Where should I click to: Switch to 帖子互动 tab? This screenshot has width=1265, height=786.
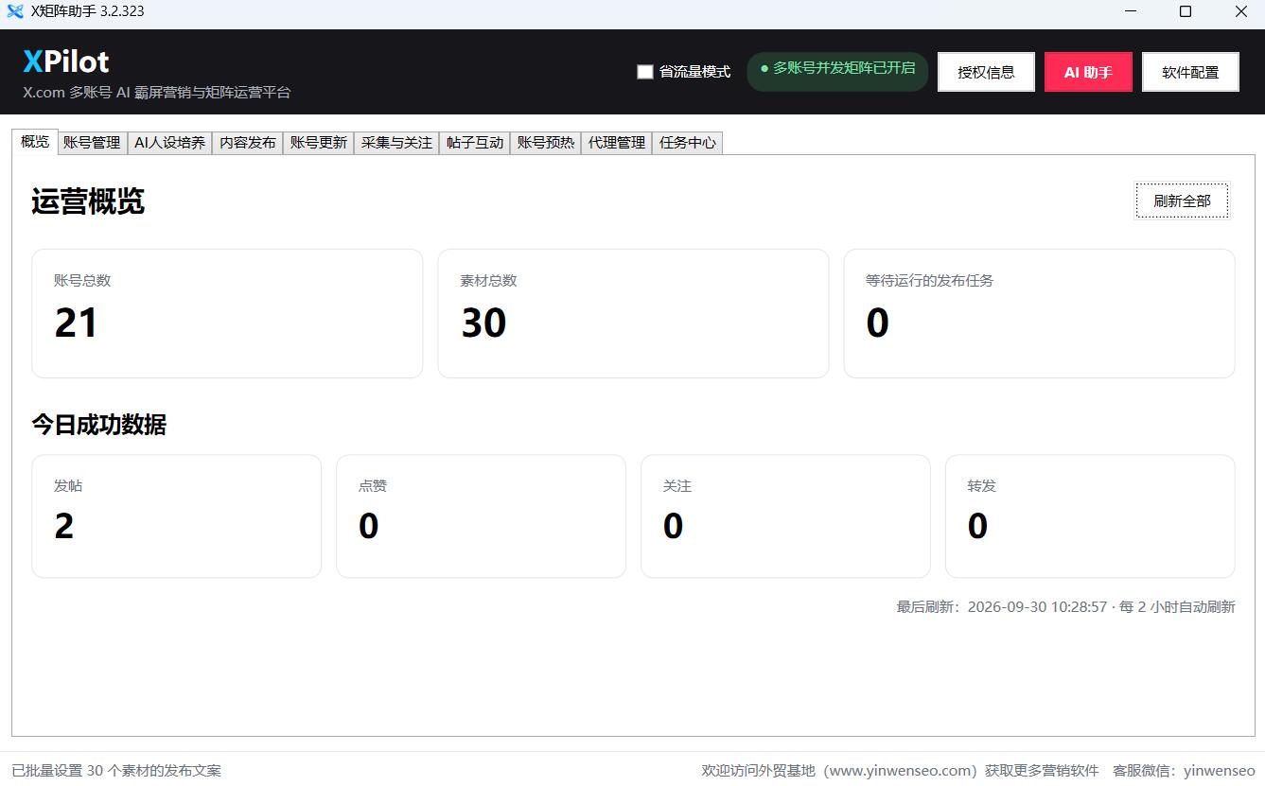pyautogui.click(x=475, y=143)
